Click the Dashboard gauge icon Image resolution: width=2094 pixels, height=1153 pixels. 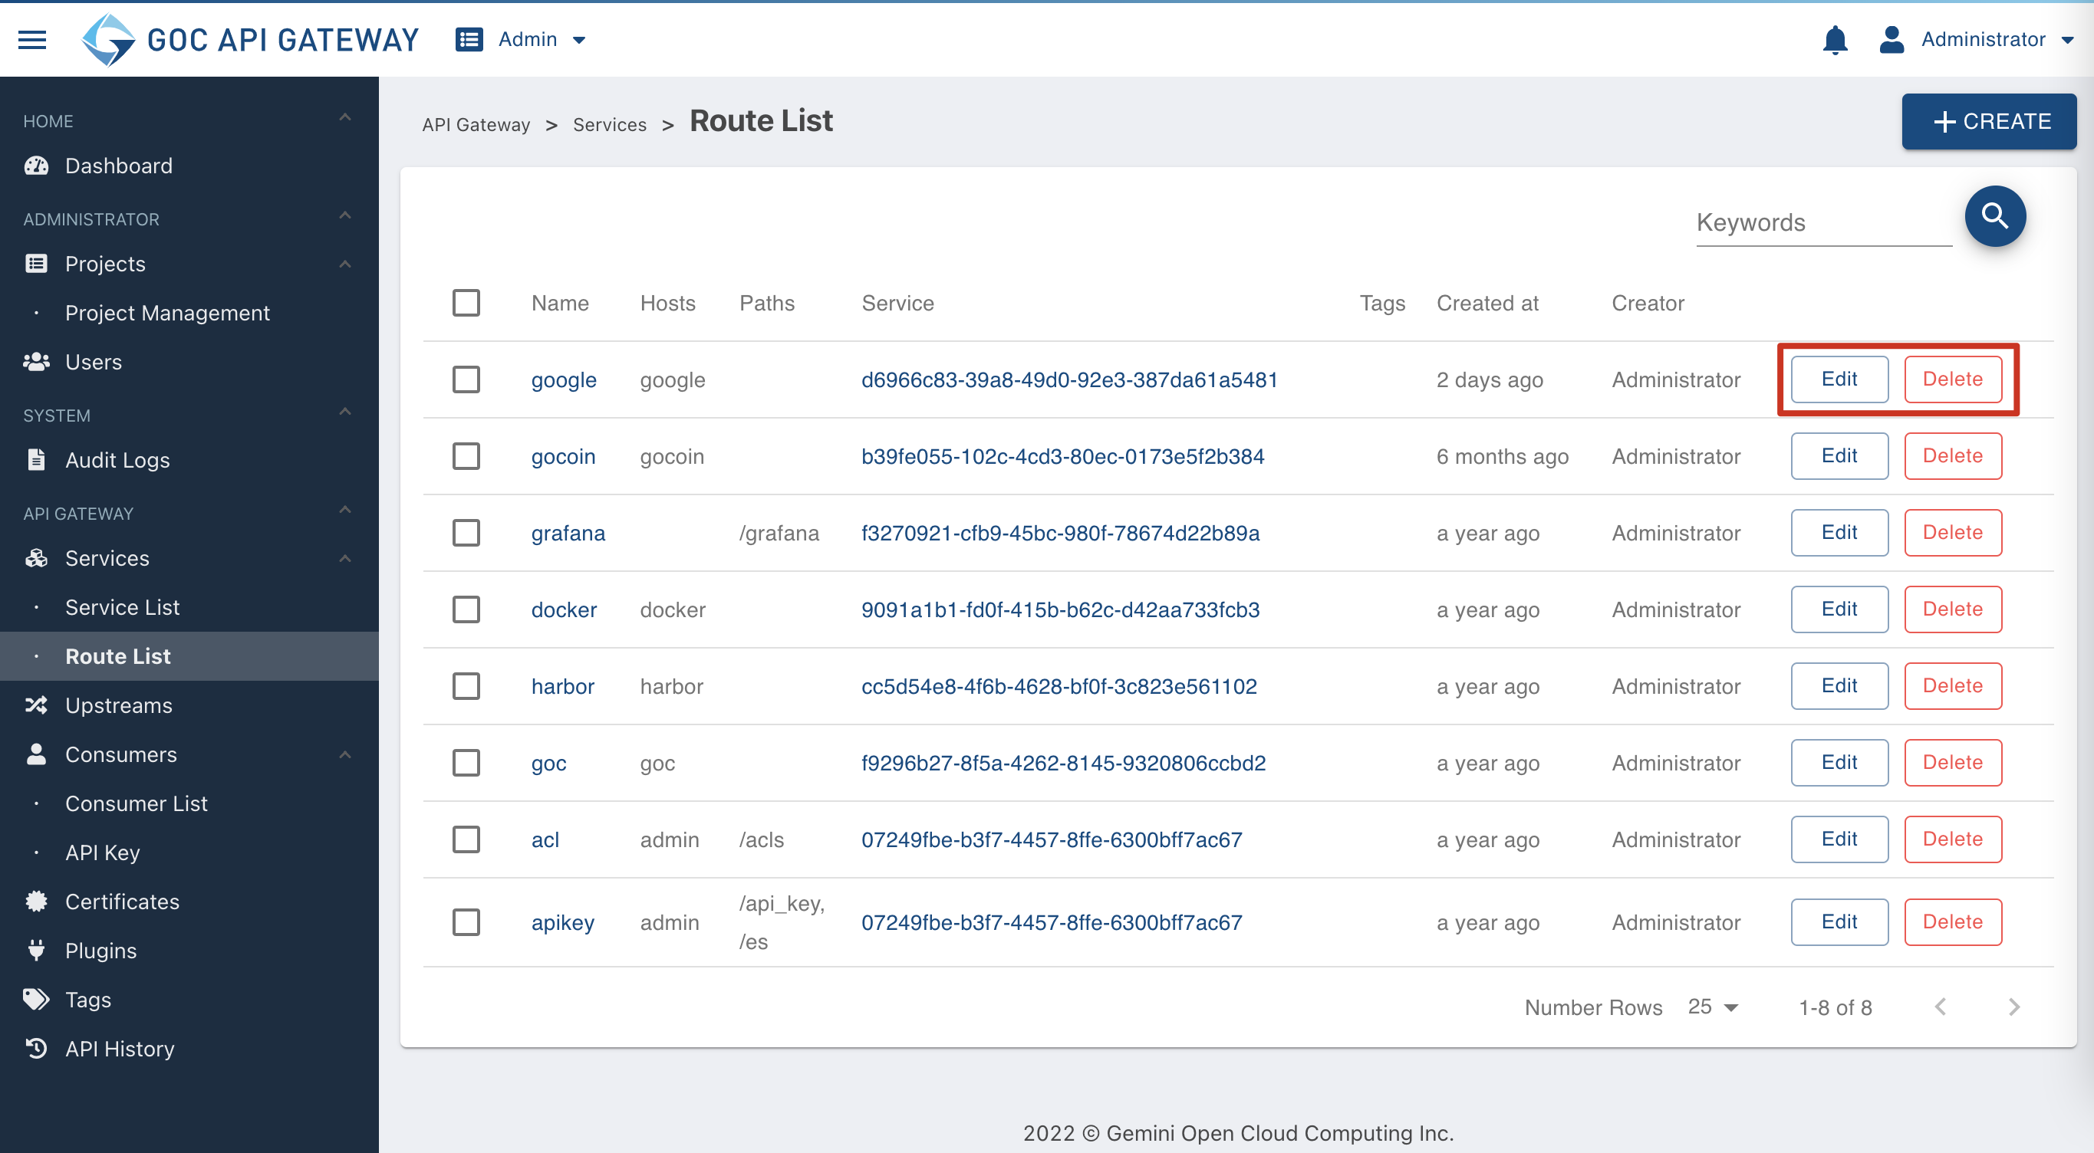click(37, 166)
